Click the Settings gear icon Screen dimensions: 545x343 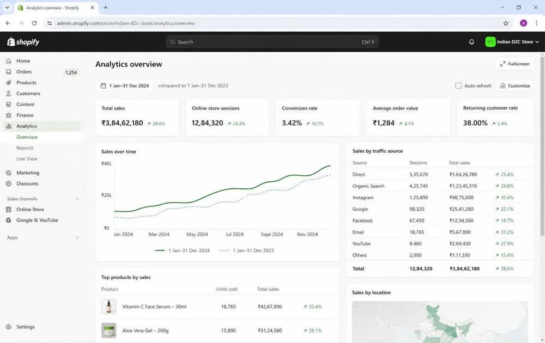click(9, 327)
